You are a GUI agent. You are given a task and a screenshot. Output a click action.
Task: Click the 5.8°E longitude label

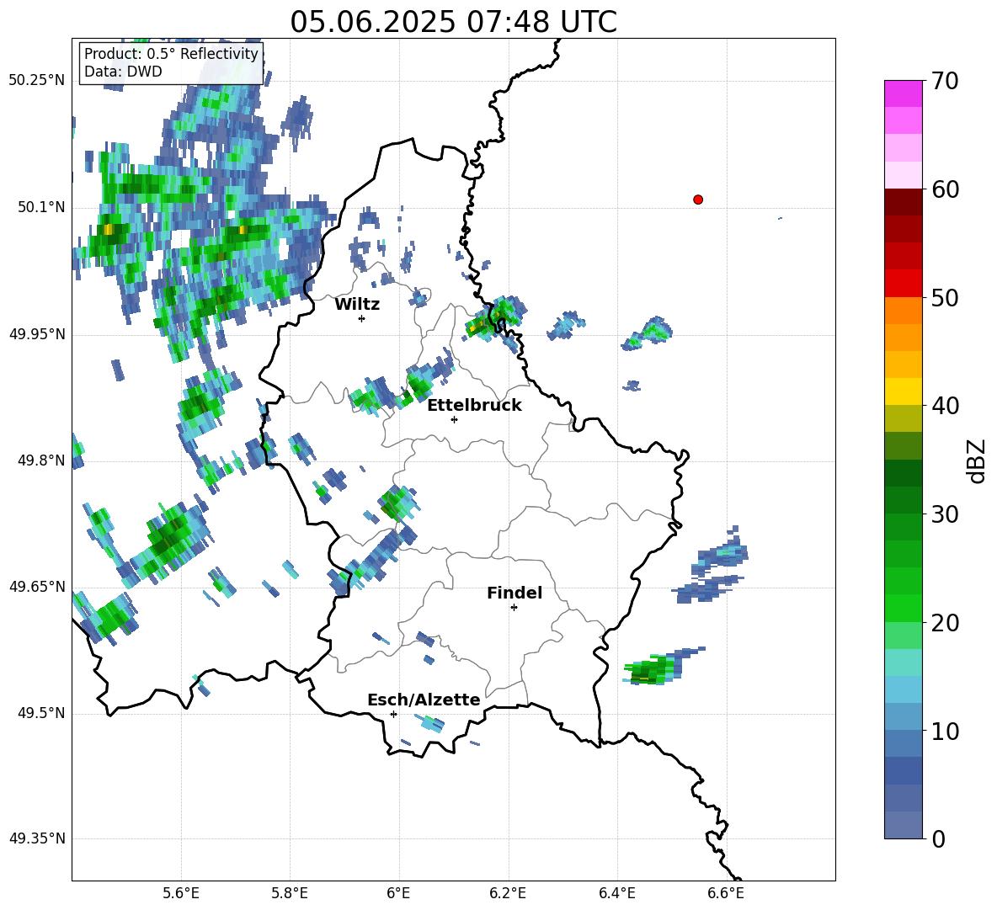[x=290, y=893]
